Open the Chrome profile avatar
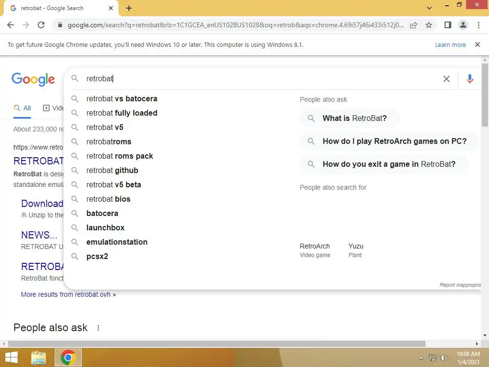 click(463, 25)
